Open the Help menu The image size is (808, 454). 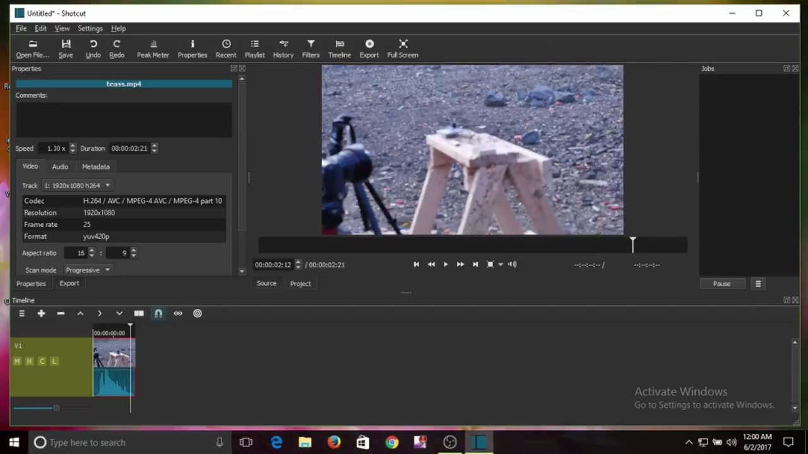[118, 28]
